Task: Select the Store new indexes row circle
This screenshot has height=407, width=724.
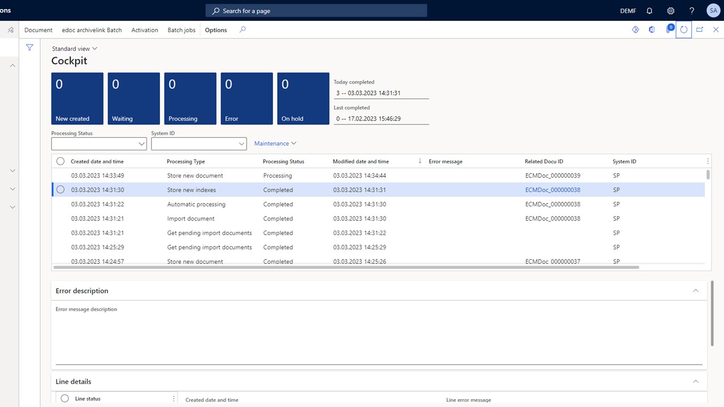Action: tap(61, 190)
